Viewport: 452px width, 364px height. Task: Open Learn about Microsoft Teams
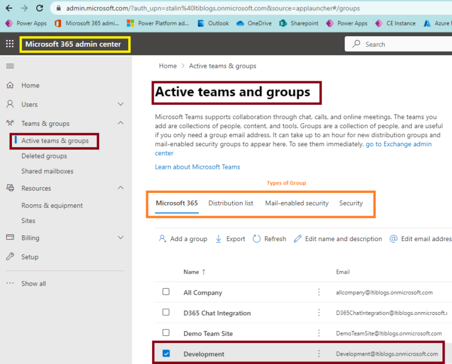[x=197, y=166]
